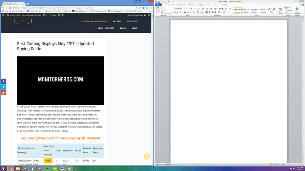
Task: Click the Chrome Back arrow icon
Action: [x=3, y=8]
